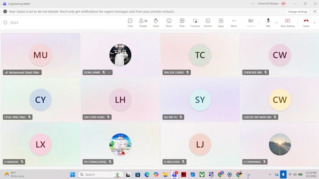Switch to the Teams taskbar icon
The height and width of the screenshot is (179, 319).
click(x=175, y=174)
